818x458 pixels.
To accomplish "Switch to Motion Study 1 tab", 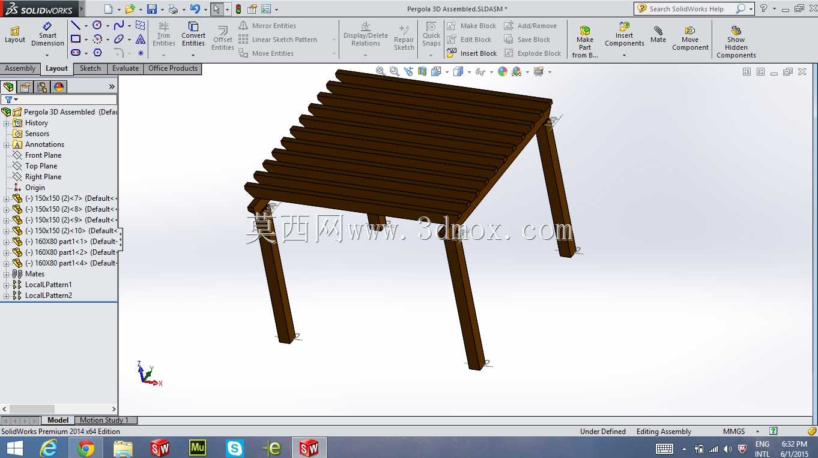I will (105, 420).
